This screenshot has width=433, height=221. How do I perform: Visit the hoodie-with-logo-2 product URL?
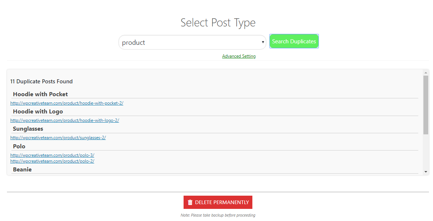pos(64,120)
